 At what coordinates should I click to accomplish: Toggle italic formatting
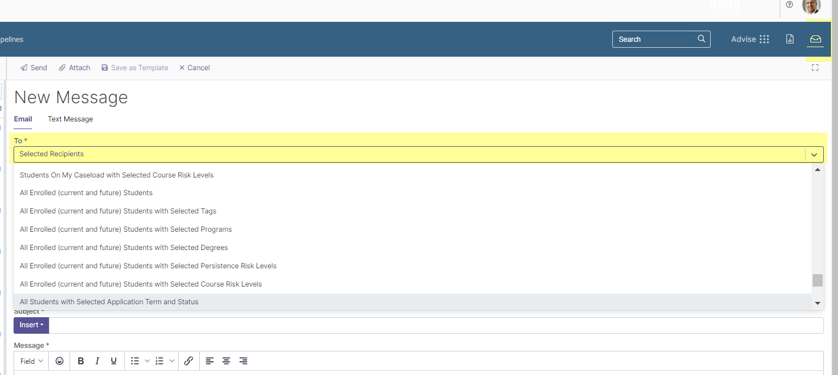click(97, 361)
